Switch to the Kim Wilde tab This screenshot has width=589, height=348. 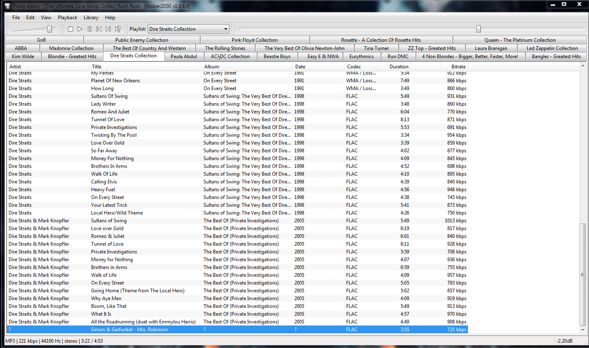coord(23,56)
